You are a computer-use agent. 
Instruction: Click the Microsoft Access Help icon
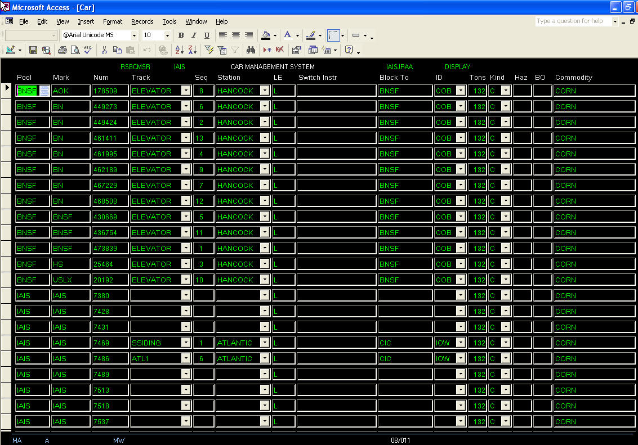click(x=349, y=50)
